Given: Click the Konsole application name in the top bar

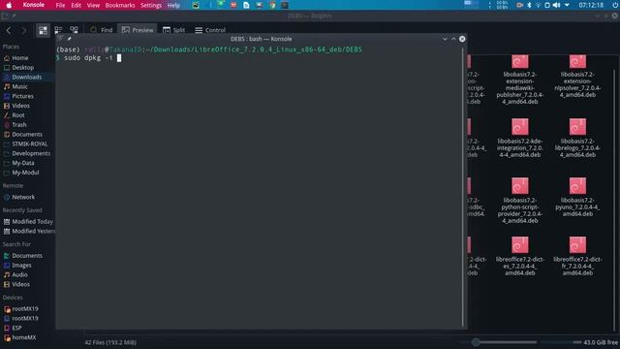Looking at the screenshot, I should click(x=34, y=5).
